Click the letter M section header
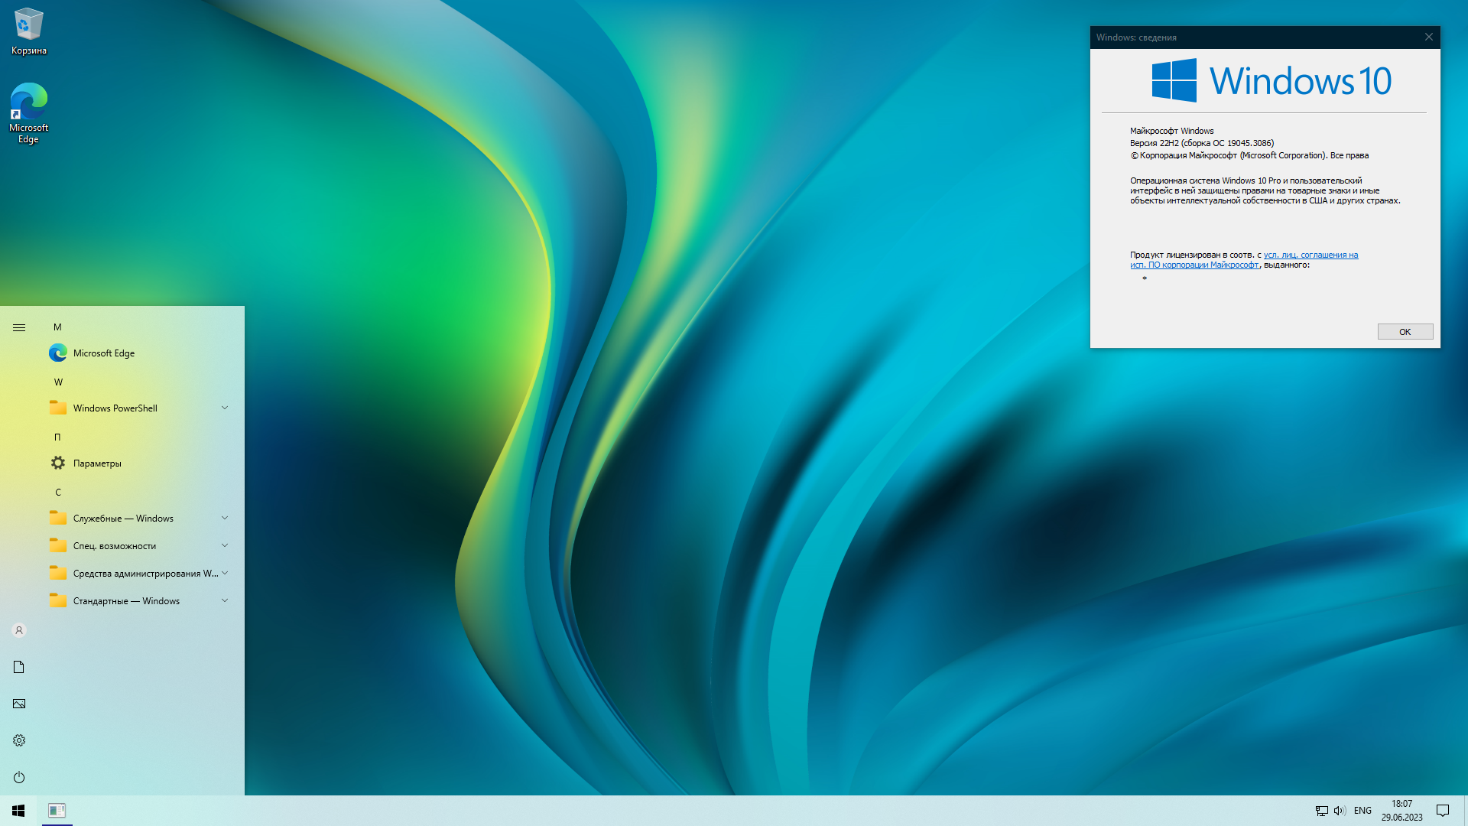This screenshot has height=826, width=1468. [x=57, y=327]
